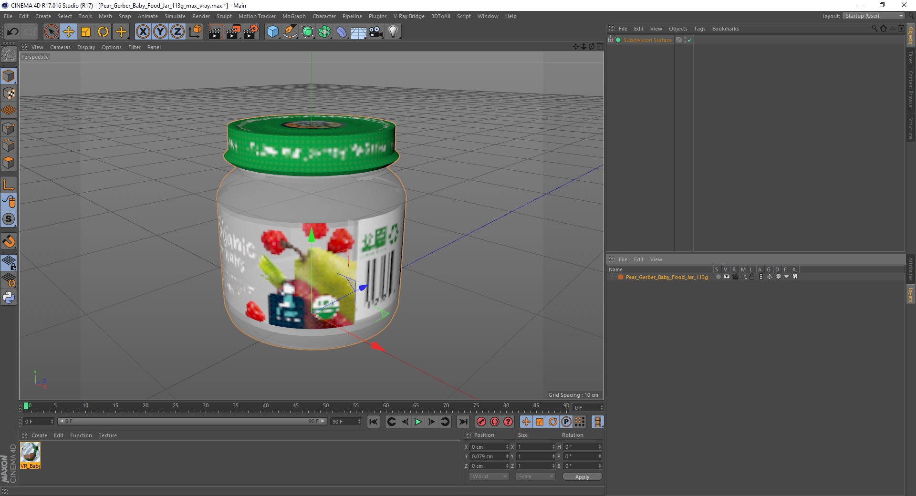Viewport: 916px width, 496px height.
Task: Open Edit Render Settings icon
Action: point(251,32)
